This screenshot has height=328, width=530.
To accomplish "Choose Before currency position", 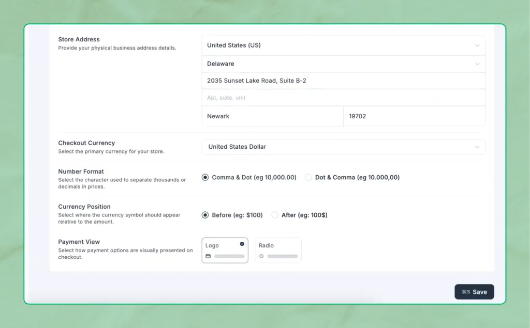I will (205, 215).
